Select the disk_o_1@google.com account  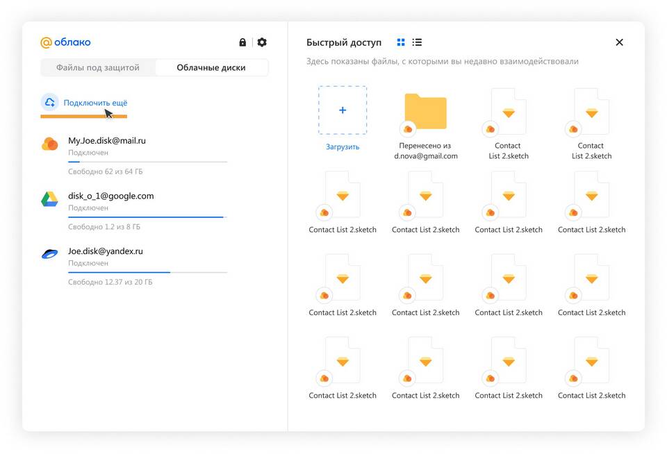[110, 196]
